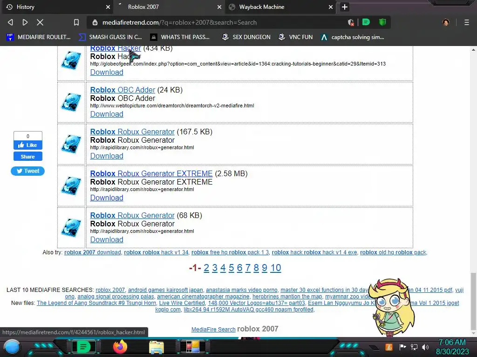The width and height of the screenshot is (477, 357).
Task: Go to results page 5
Action: [x=231, y=268]
